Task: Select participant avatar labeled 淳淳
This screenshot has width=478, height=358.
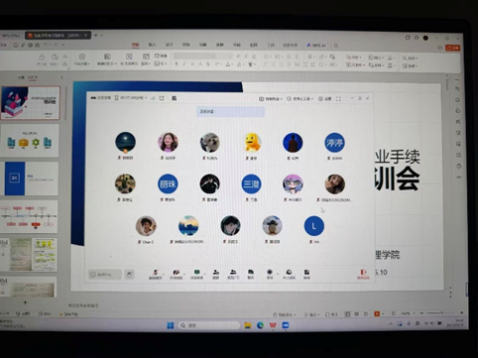Action: coord(334,143)
